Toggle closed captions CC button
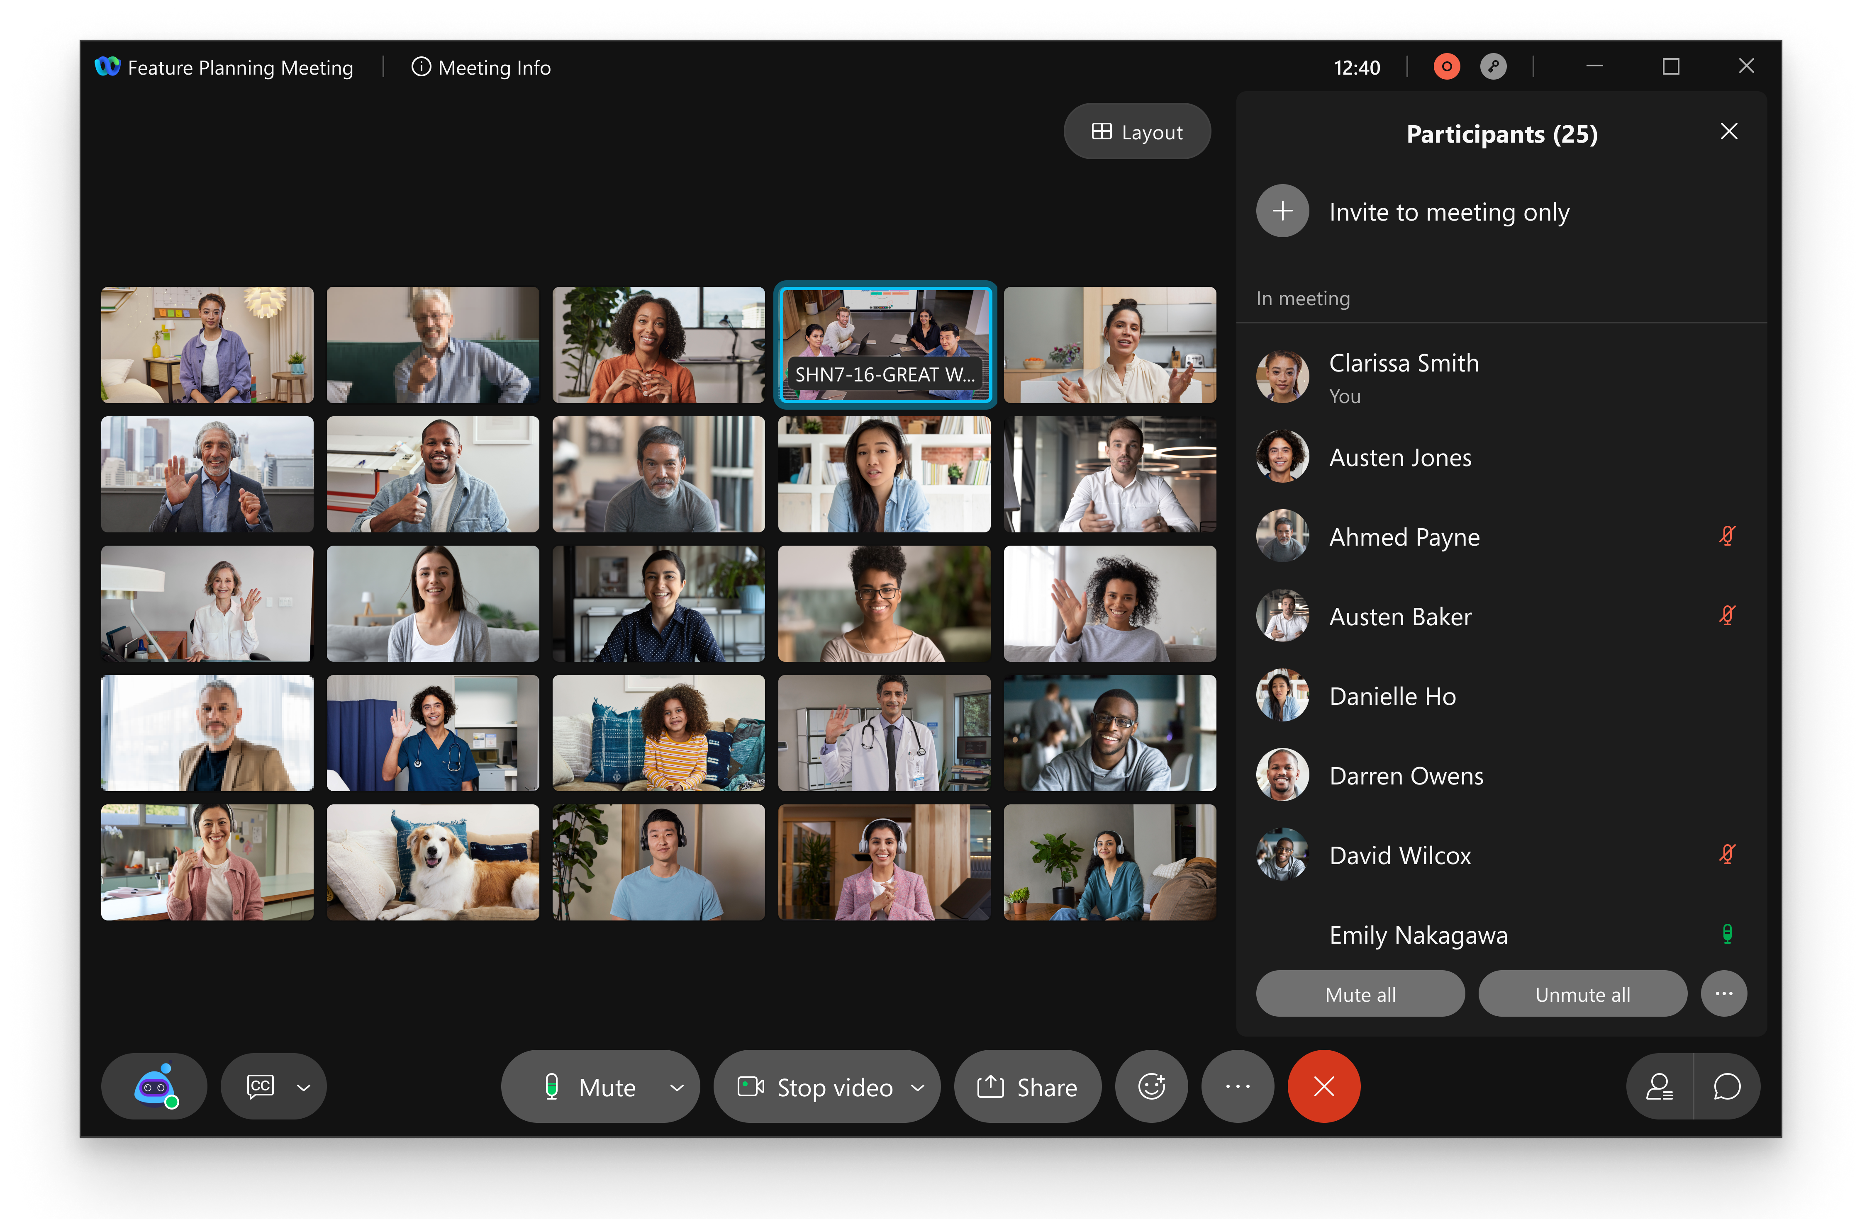 tap(261, 1086)
